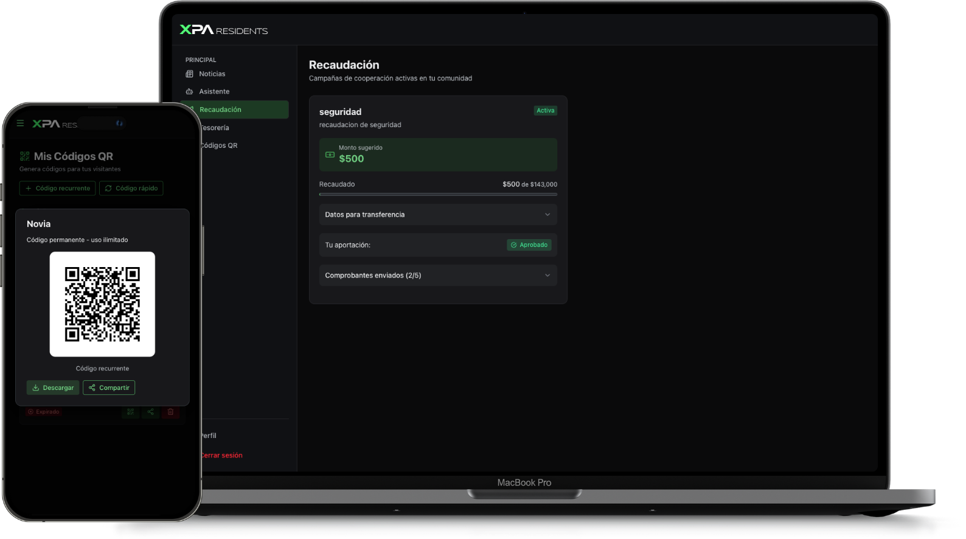Click the red Cerrar sesión link
Image resolution: width=966 pixels, height=539 pixels.
[x=221, y=455]
